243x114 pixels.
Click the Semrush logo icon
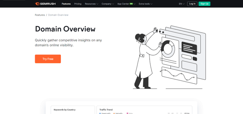pos(37,4)
